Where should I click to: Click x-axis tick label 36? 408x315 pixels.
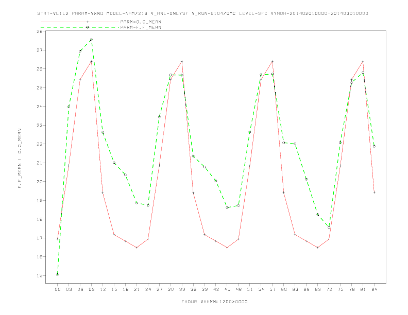click(193, 289)
